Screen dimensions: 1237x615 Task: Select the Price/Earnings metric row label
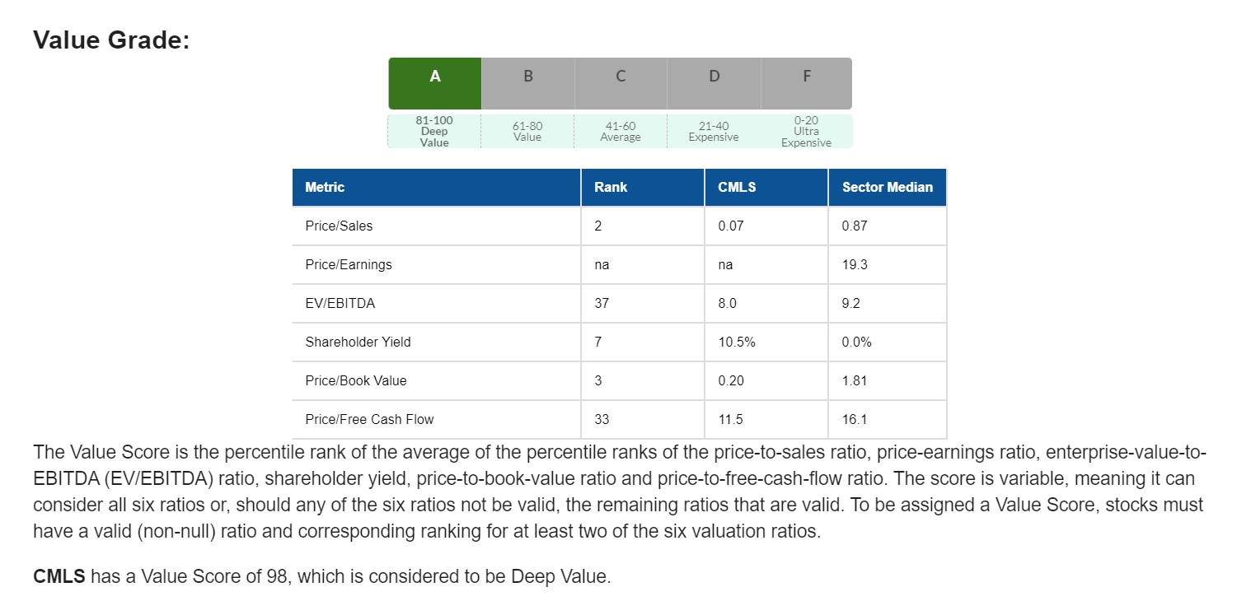pyautogui.click(x=349, y=265)
